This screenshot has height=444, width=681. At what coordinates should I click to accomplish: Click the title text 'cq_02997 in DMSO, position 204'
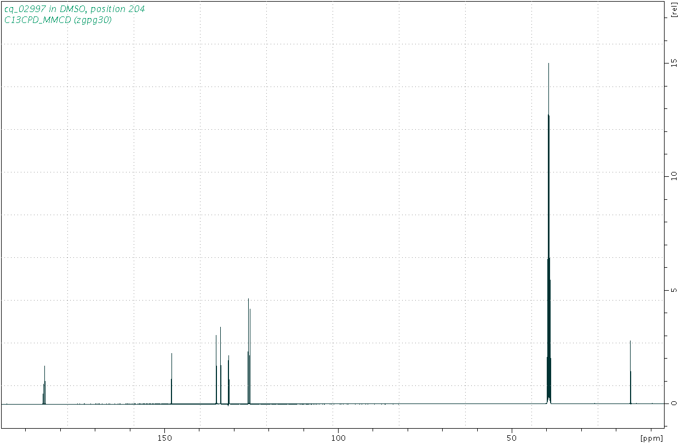75,9
